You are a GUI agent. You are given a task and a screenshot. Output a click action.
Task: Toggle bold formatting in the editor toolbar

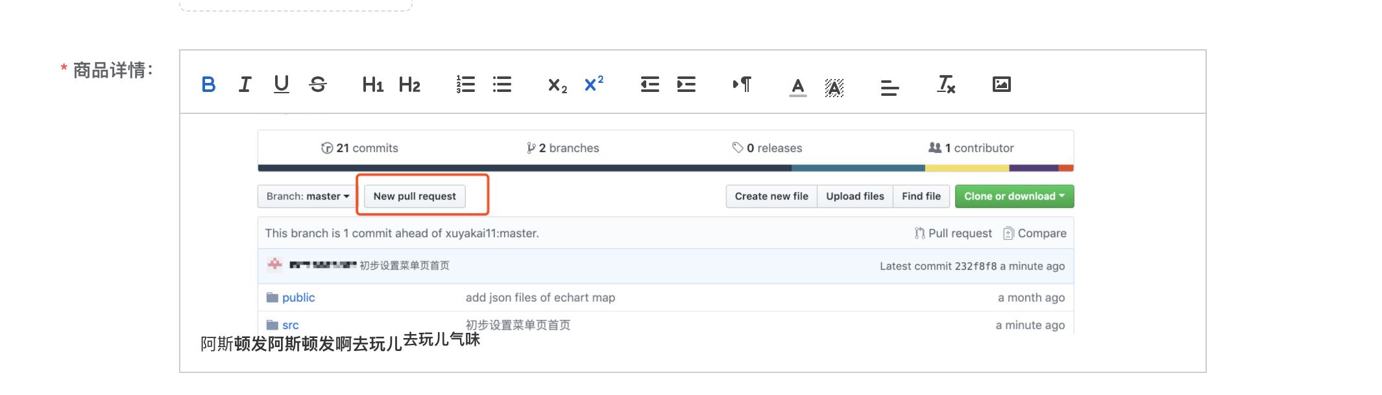pyautogui.click(x=208, y=85)
